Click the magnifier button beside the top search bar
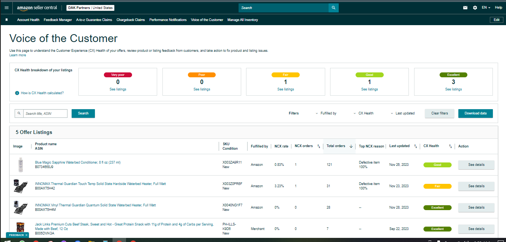Screen dimensions: 506x242 pyautogui.click(x=333, y=8)
